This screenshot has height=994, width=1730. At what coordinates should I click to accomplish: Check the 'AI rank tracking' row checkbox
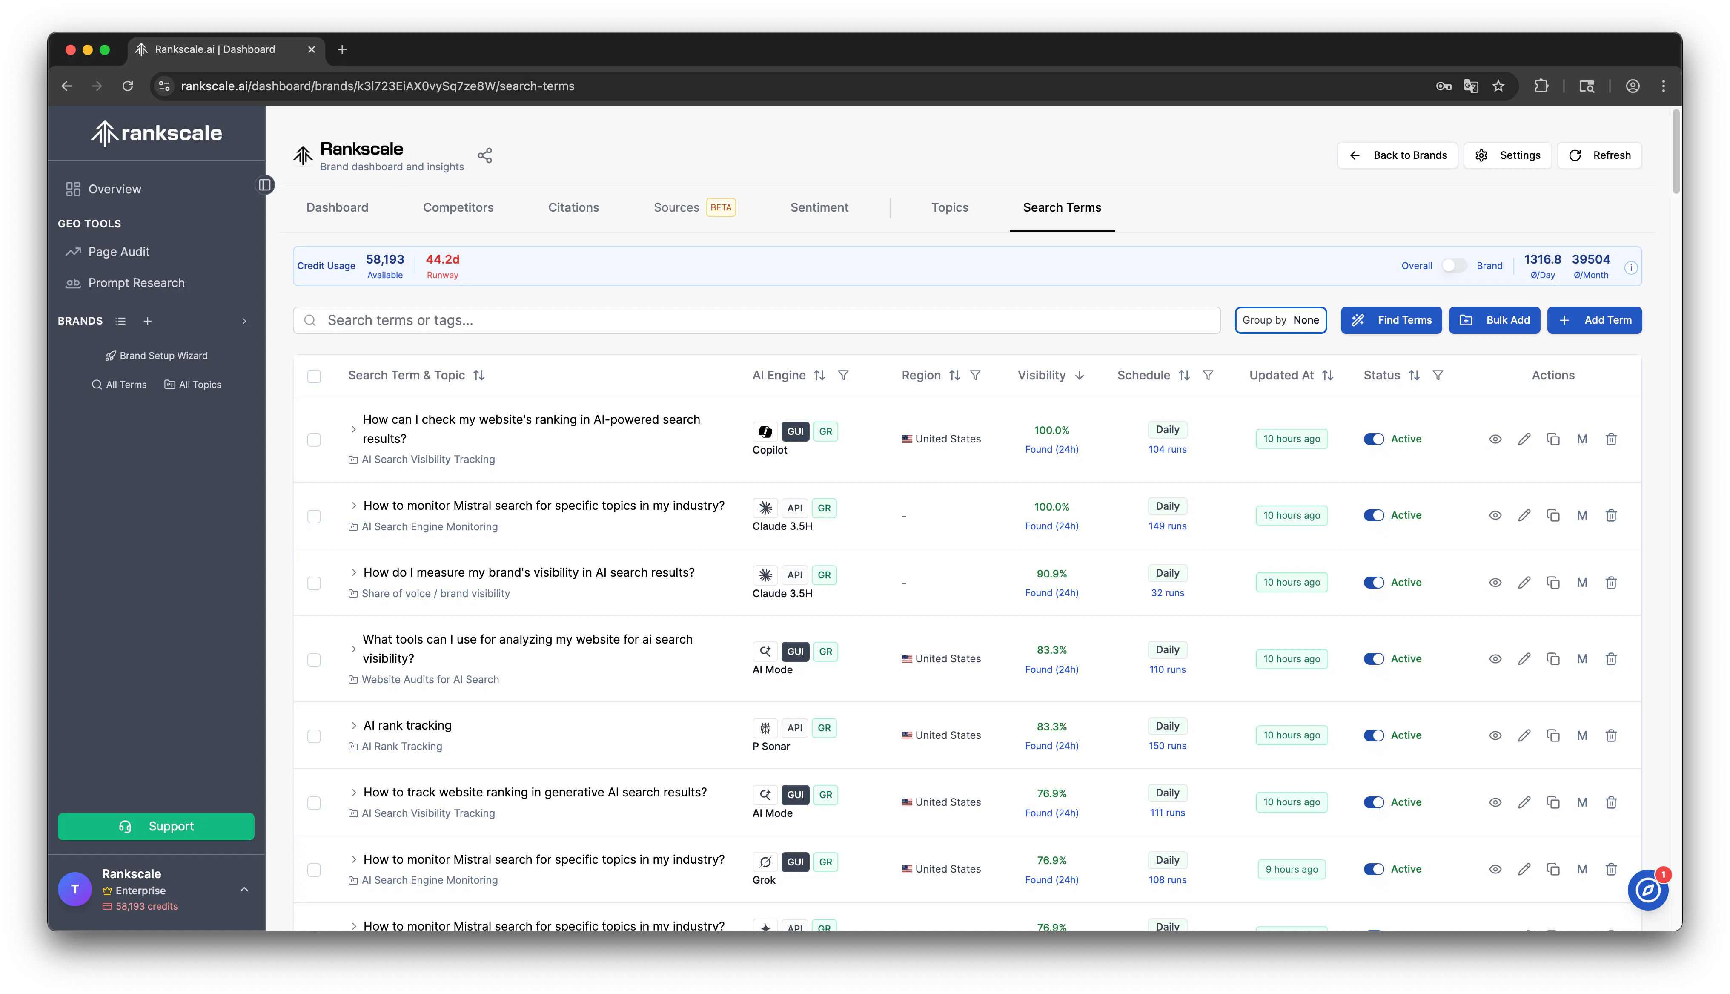click(314, 736)
